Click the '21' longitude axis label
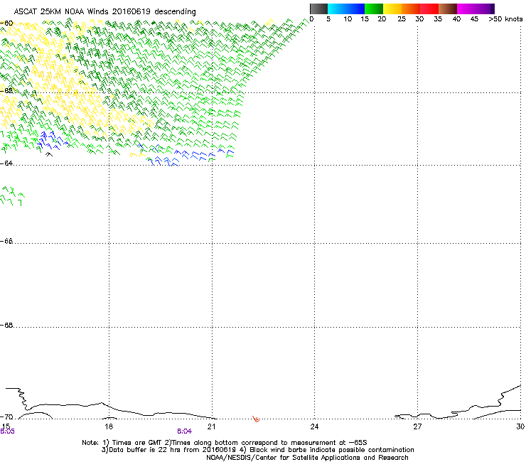Viewport: 526px width, 462px height. tap(211, 426)
